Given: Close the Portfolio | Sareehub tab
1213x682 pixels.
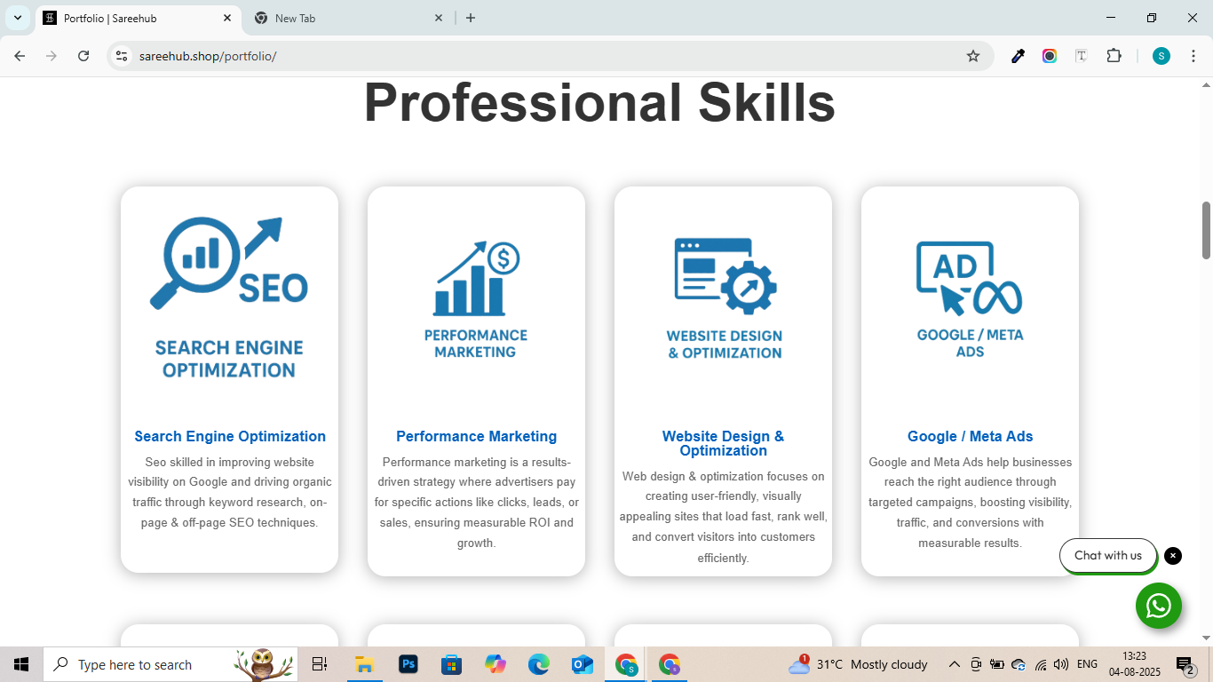Looking at the screenshot, I should pyautogui.click(x=227, y=18).
